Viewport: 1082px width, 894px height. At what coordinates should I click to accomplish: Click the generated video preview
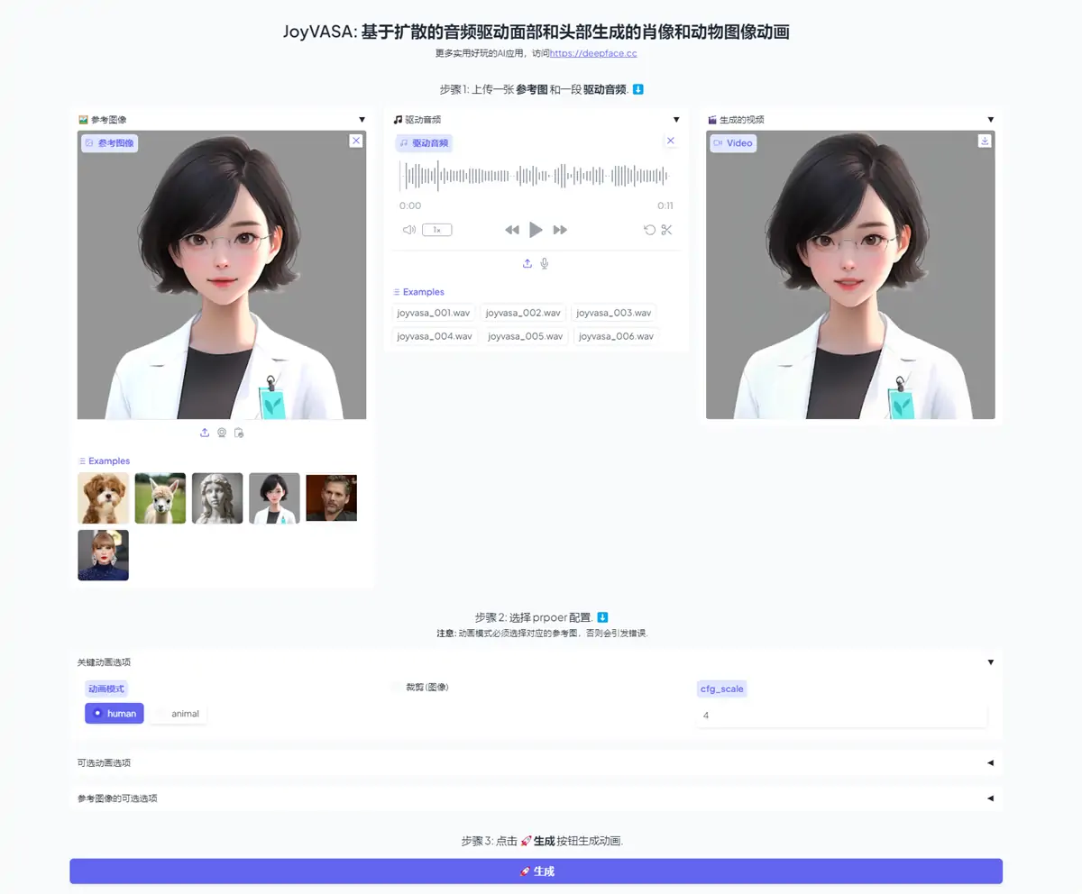[850, 275]
